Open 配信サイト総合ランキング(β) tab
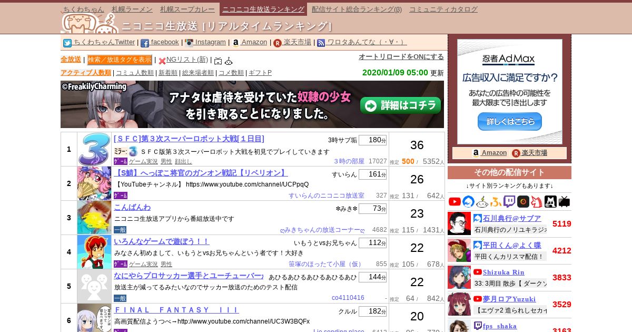The height and width of the screenshot is (332, 632). pyautogui.click(x=357, y=9)
